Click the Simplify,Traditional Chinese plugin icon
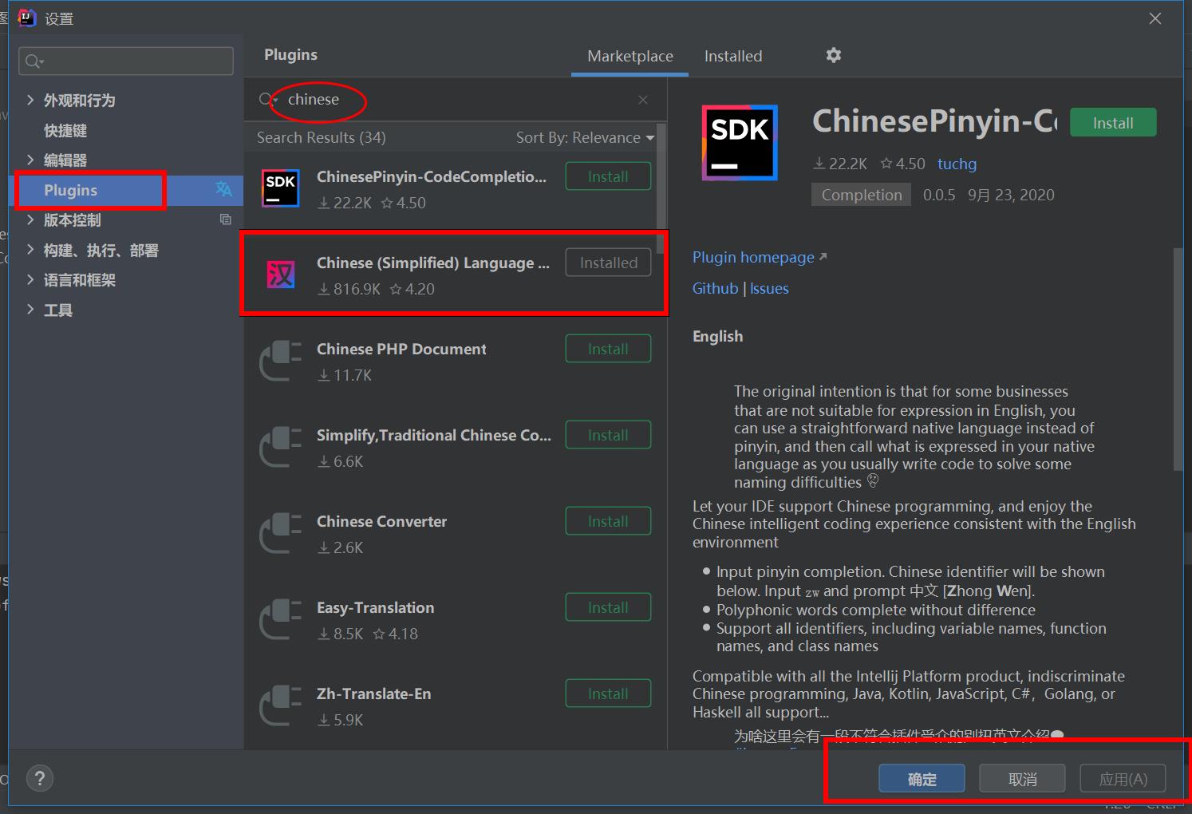Screen dimensions: 1192x814 click(x=281, y=447)
